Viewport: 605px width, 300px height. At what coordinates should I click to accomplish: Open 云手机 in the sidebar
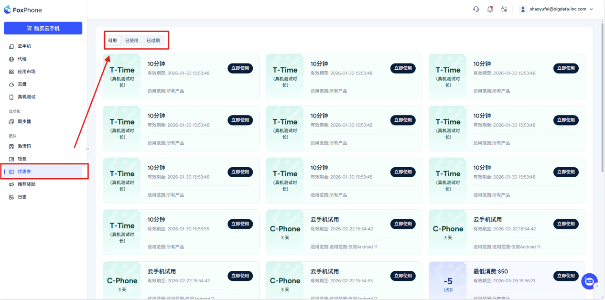24,46
